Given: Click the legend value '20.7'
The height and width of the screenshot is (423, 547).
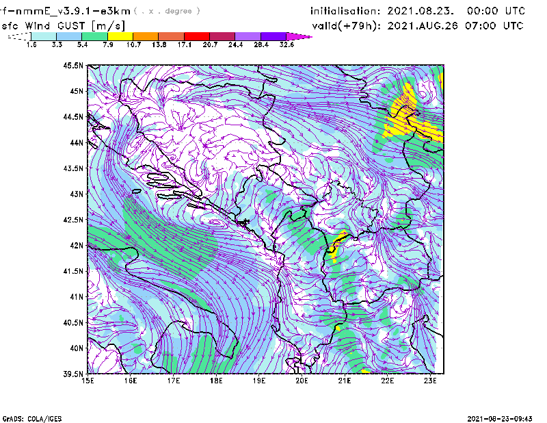Looking at the screenshot, I should click(x=210, y=44).
